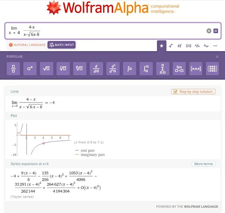
Task: Click the '(x from 0.9 to 7.1)' range label
Action: [89, 142]
